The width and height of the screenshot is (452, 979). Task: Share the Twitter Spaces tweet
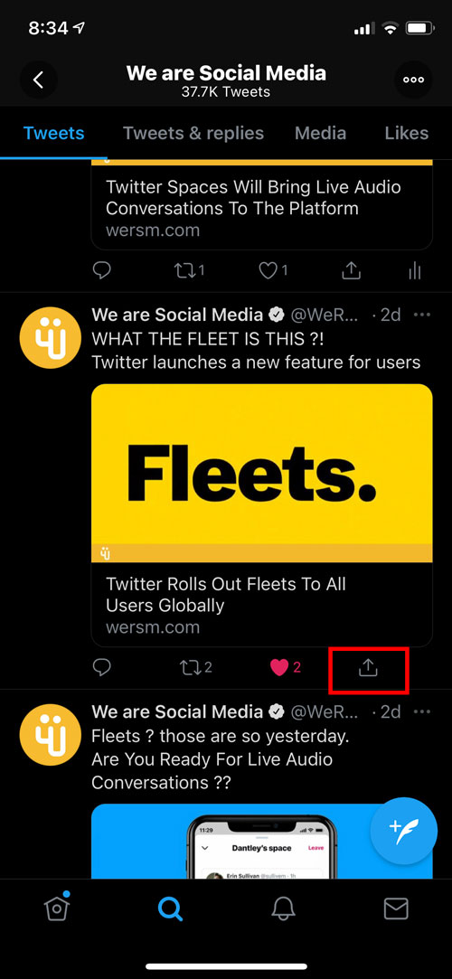coord(352,270)
